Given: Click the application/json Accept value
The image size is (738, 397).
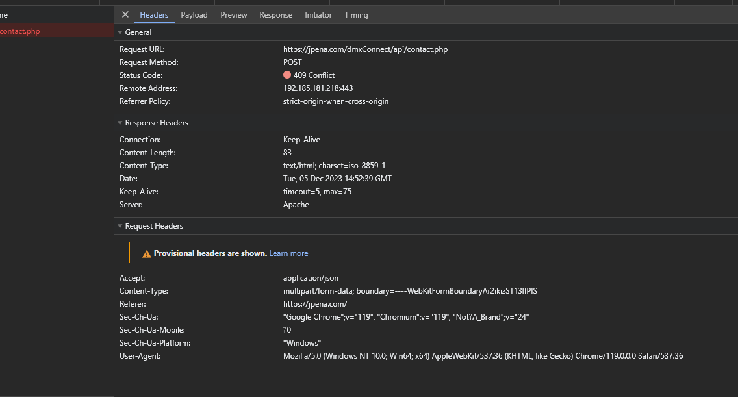Looking at the screenshot, I should [x=311, y=278].
